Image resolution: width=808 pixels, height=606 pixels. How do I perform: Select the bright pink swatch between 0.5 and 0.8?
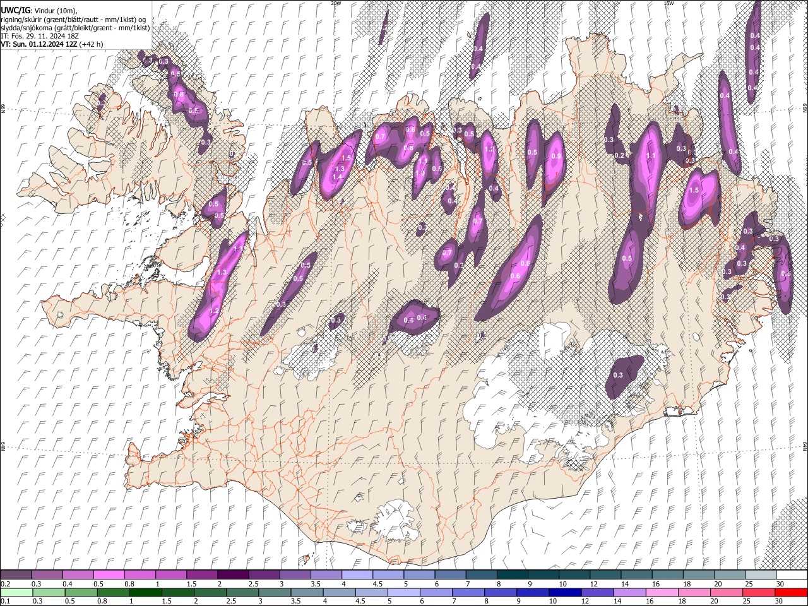click(x=109, y=575)
